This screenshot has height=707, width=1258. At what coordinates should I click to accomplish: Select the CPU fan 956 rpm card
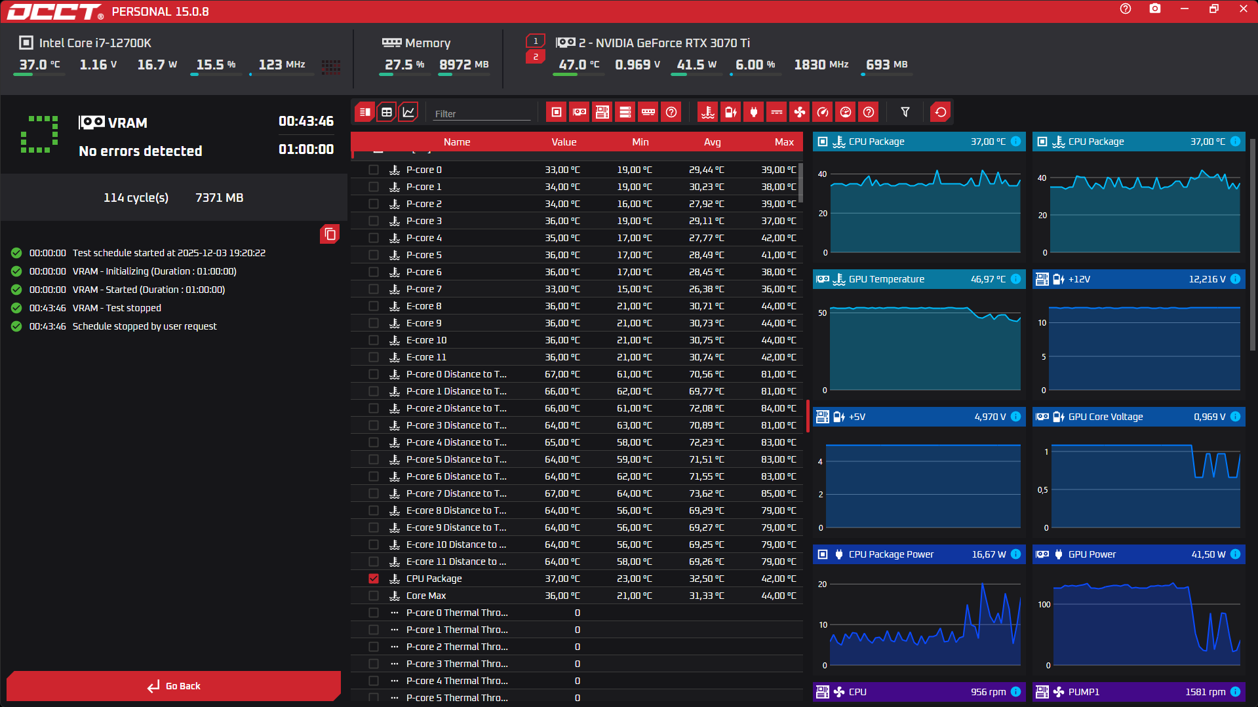click(919, 692)
